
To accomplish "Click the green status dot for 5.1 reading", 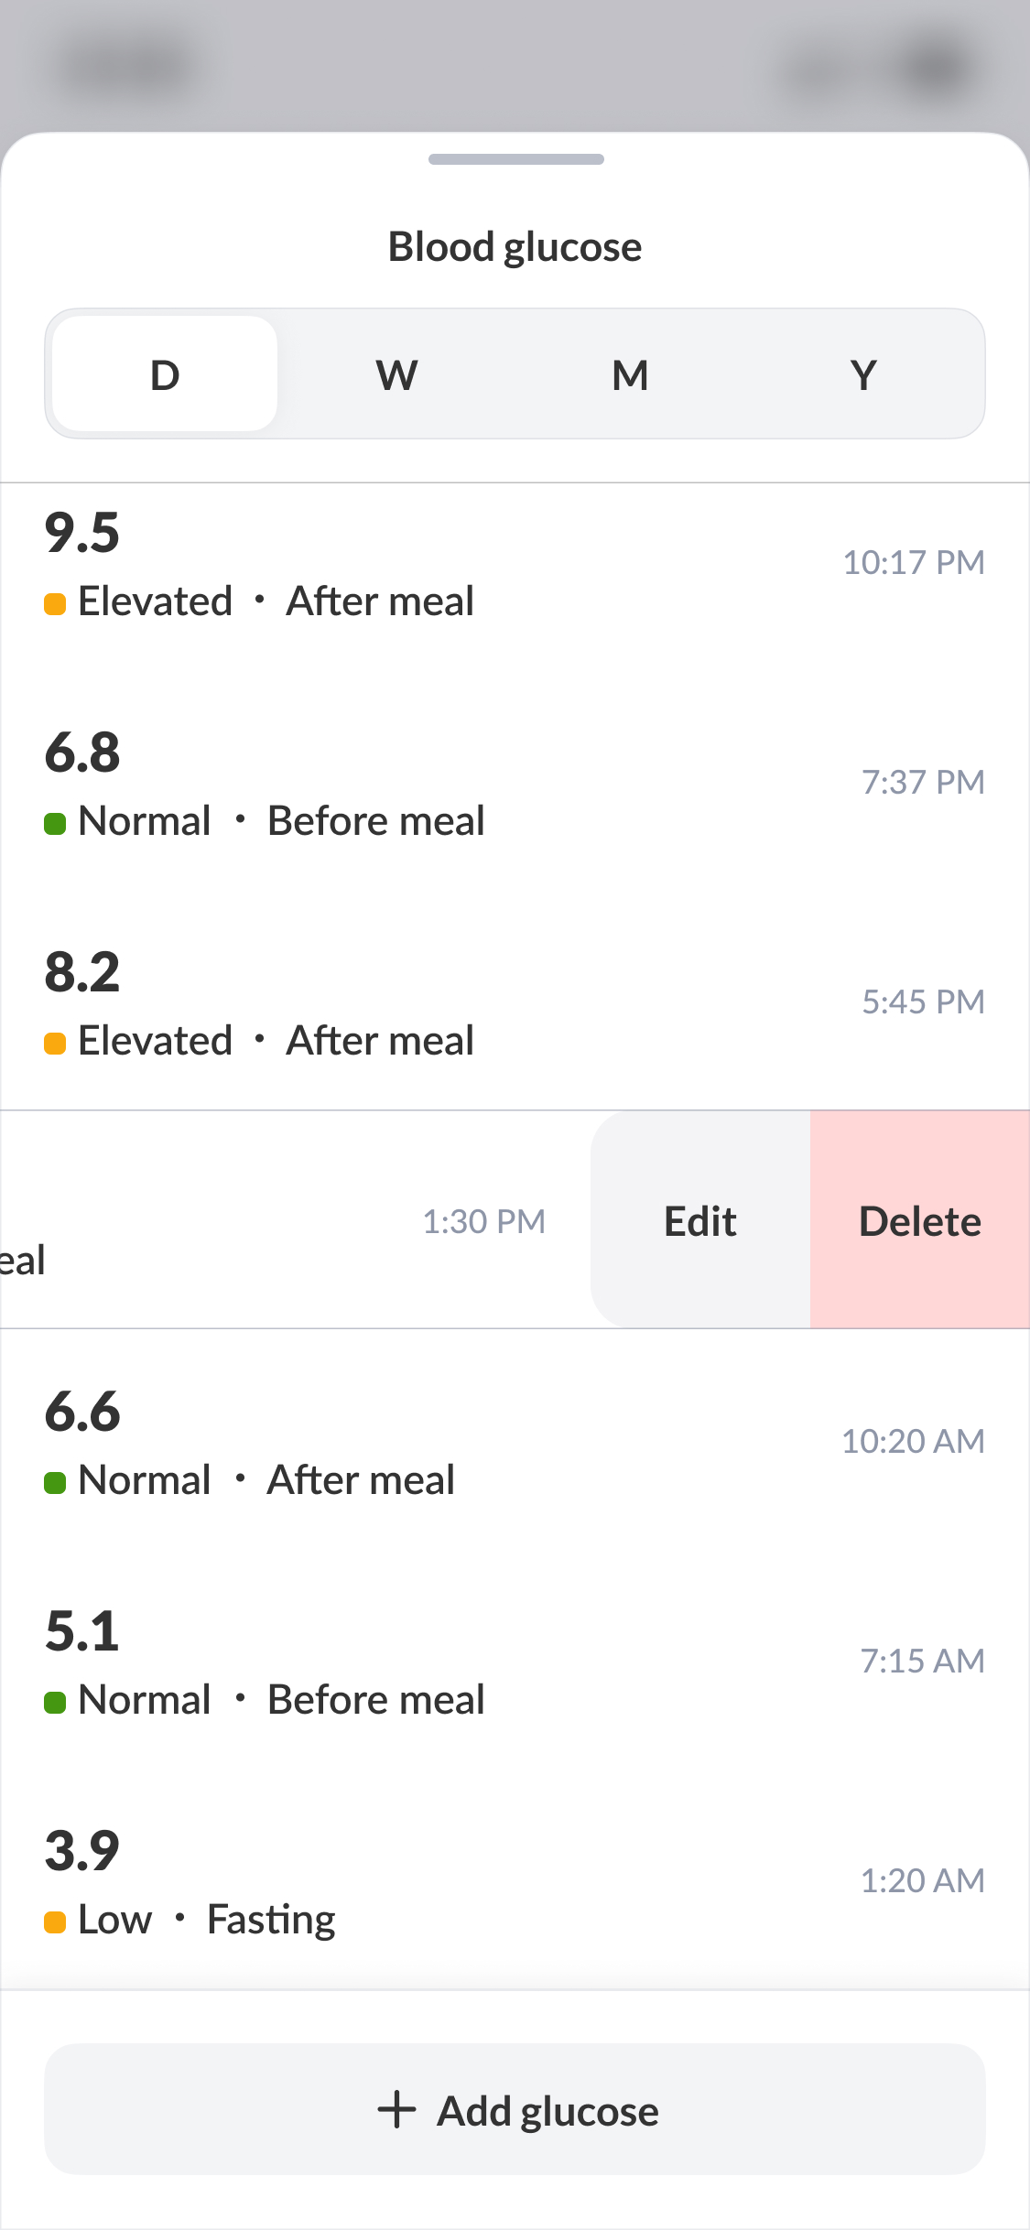I will pos(55,1703).
